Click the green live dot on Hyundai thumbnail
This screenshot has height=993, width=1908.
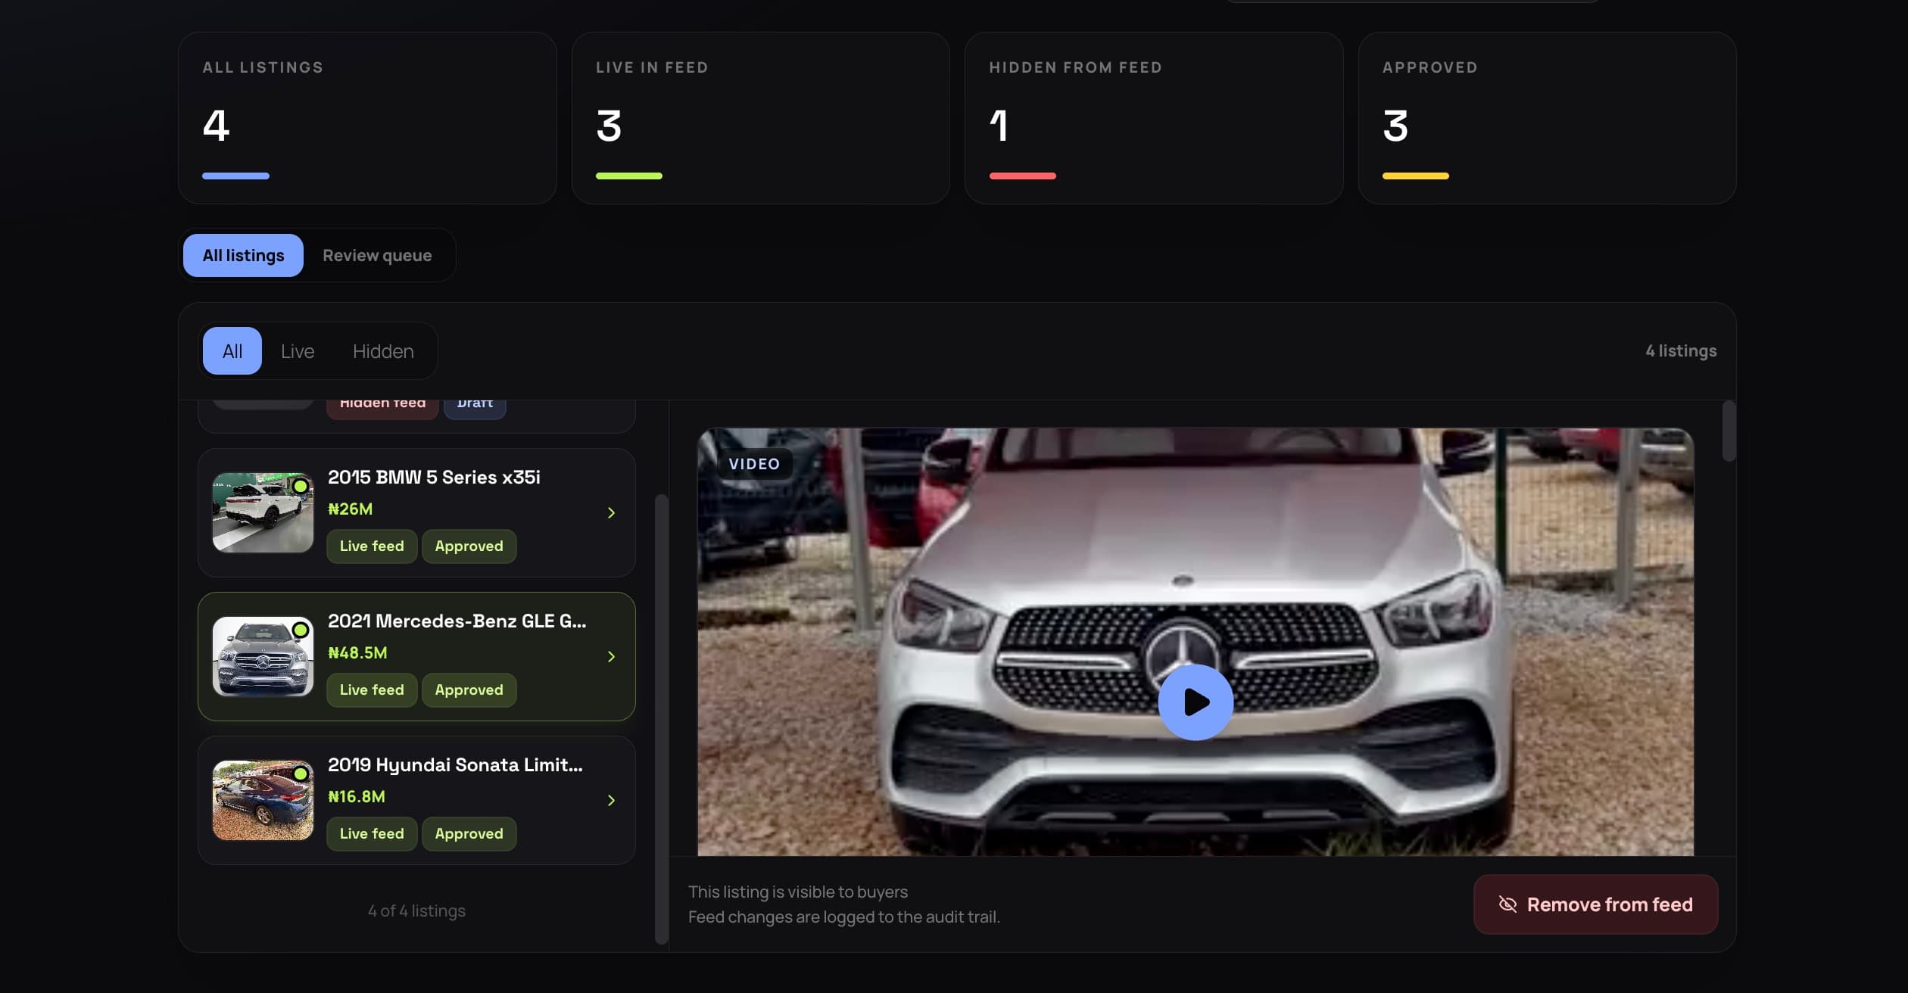tap(301, 774)
